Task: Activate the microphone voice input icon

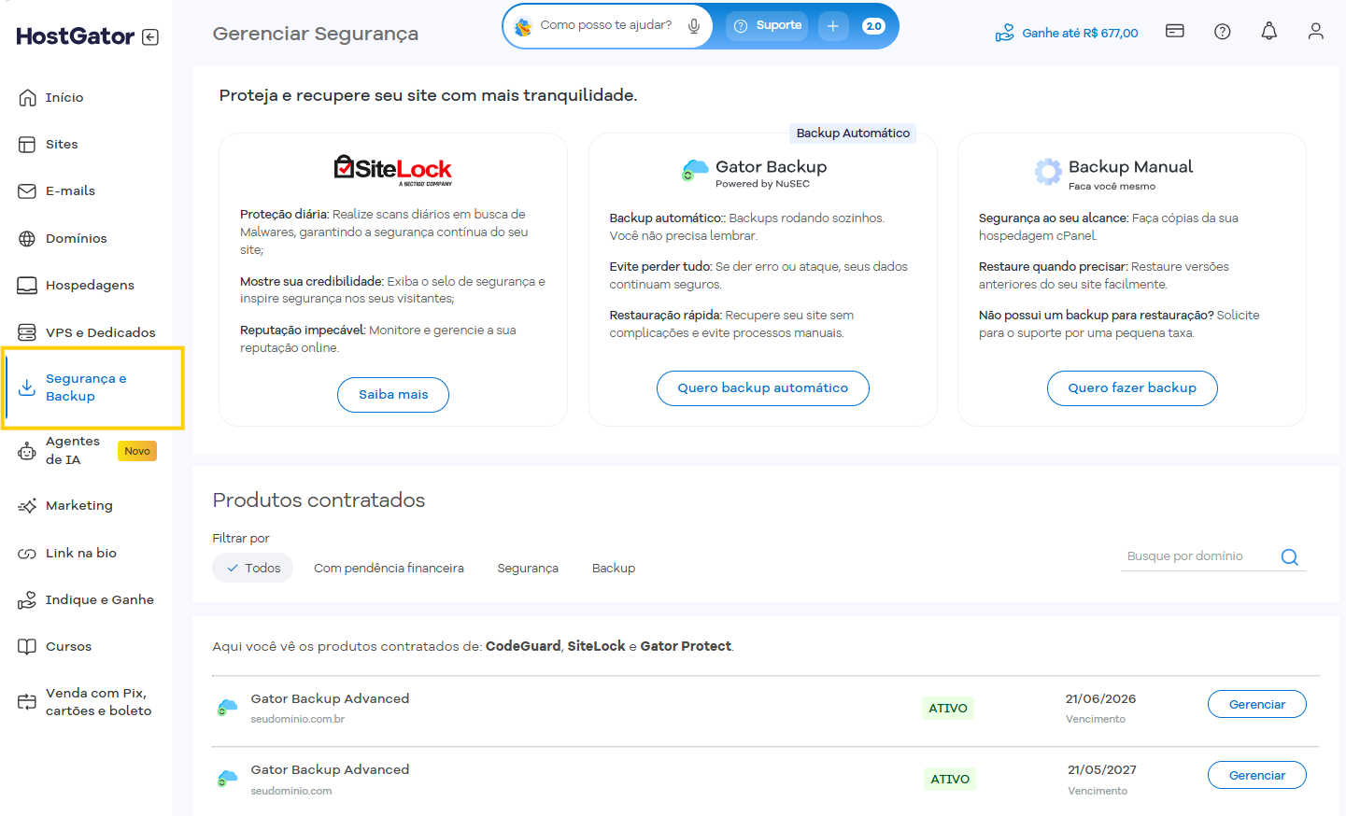Action: tap(694, 26)
